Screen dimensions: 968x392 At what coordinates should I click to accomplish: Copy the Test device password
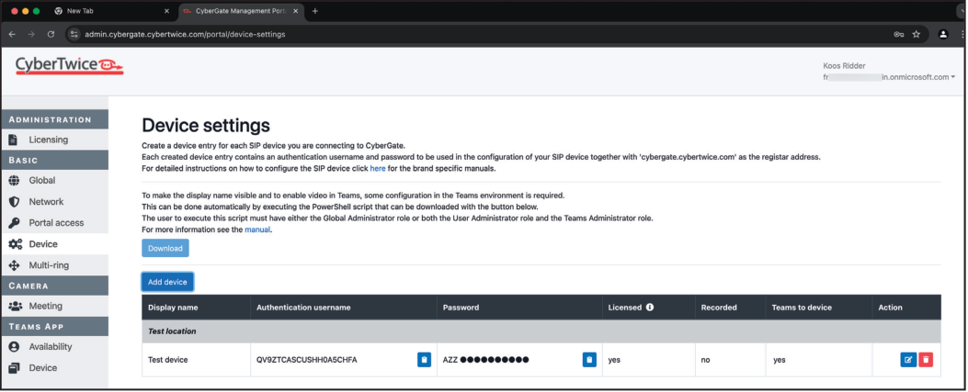pos(589,360)
